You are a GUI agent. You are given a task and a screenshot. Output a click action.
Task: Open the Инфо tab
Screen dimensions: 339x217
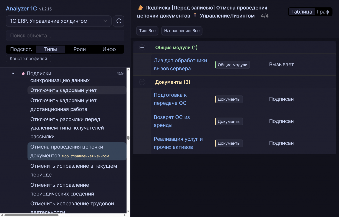109,49
